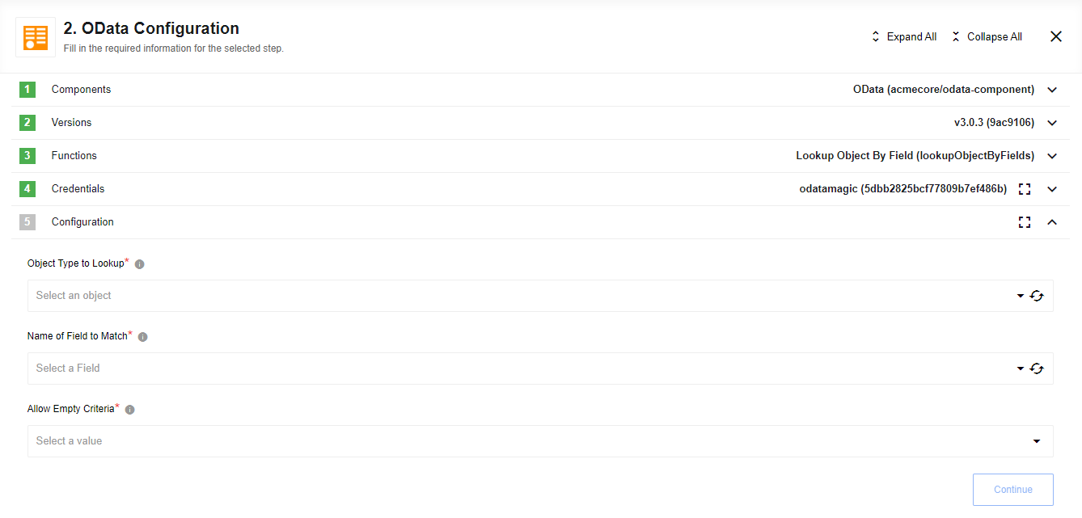1082x518 pixels.
Task: Refresh the Object Type to Lookup options
Action: (1038, 295)
